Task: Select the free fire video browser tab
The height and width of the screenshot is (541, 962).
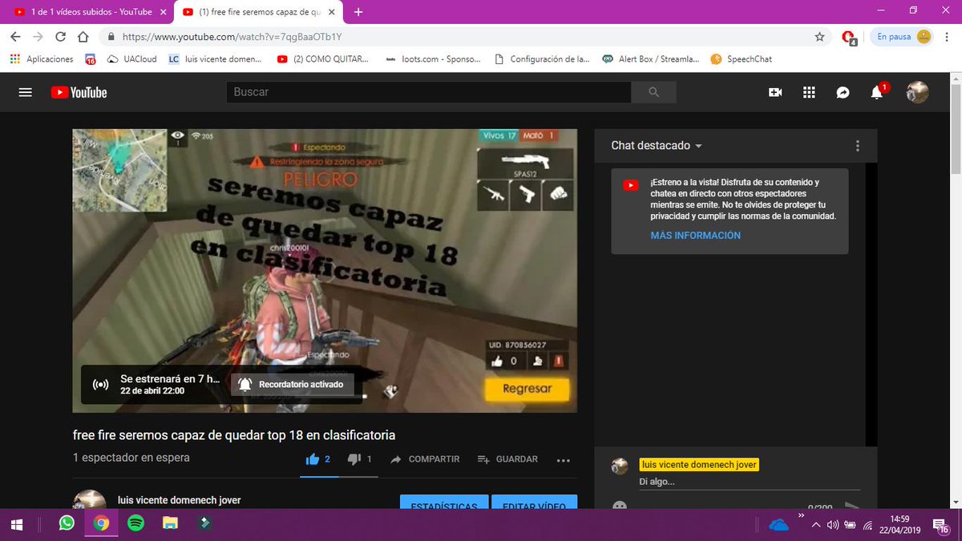Action: (x=257, y=12)
